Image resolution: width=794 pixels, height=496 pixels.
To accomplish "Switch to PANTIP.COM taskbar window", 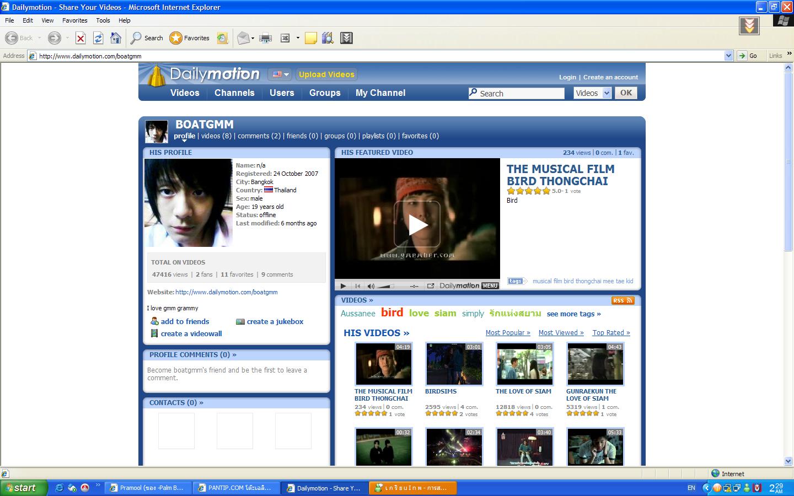I will click(x=235, y=488).
